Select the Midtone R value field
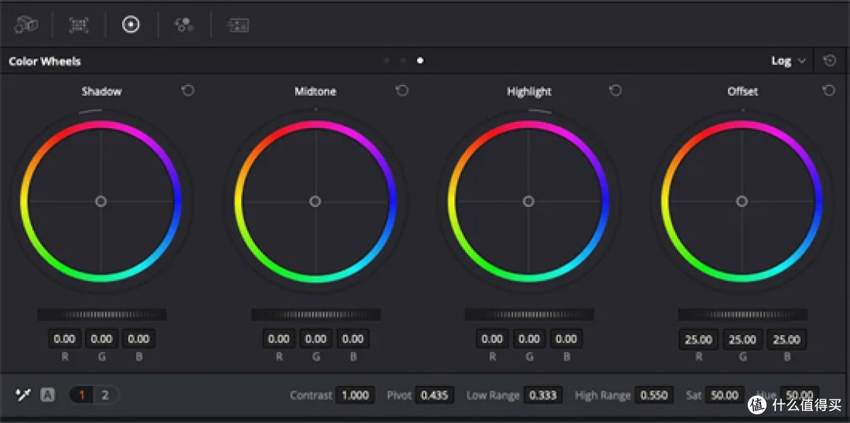The image size is (850, 423). coord(279,339)
